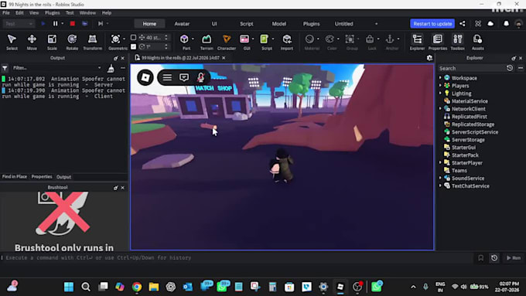The width and height of the screenshot is (526, 296).
Task: Open the notifications bell
Action: 506,23
